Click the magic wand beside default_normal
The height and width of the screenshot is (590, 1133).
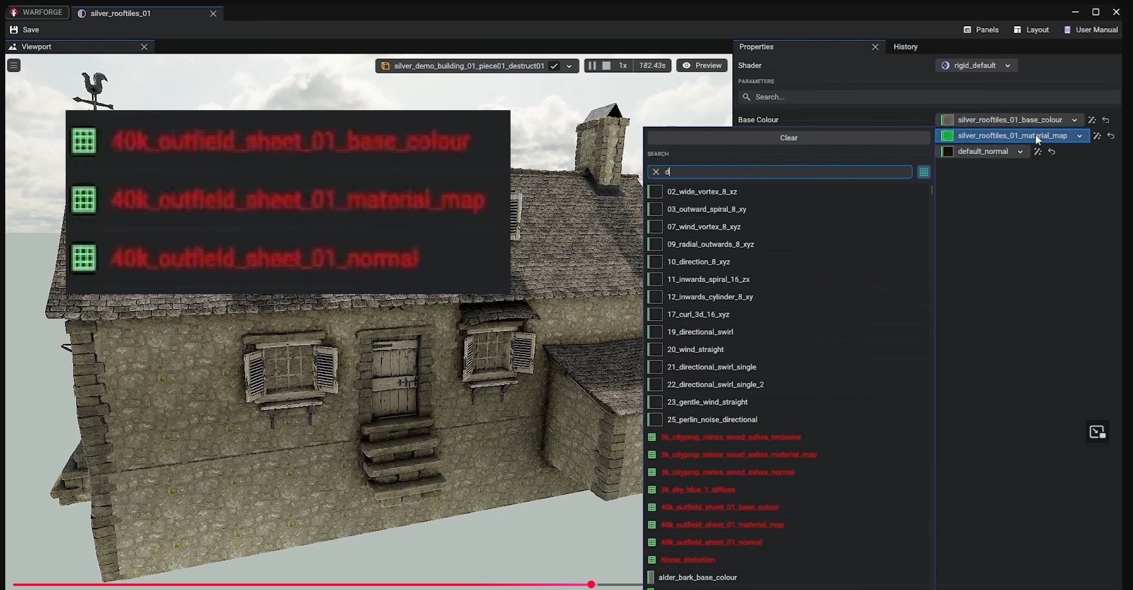pos(1038,152)
